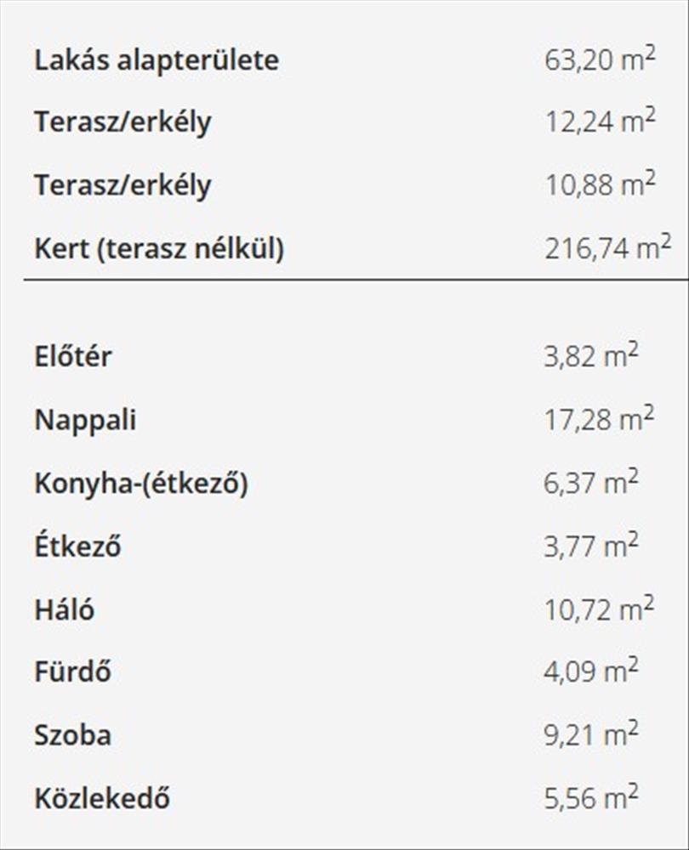Click the 'Étkező' room label

tap(77, 547)
